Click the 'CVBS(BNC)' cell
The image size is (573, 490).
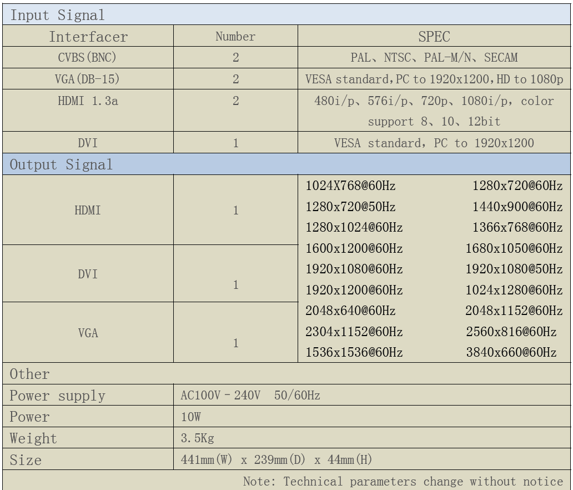88,57
